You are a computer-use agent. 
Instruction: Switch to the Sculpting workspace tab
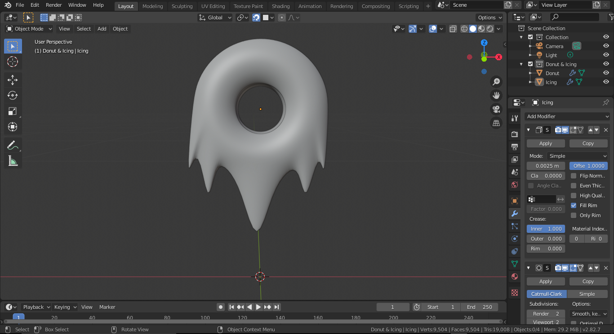(182, 6)
